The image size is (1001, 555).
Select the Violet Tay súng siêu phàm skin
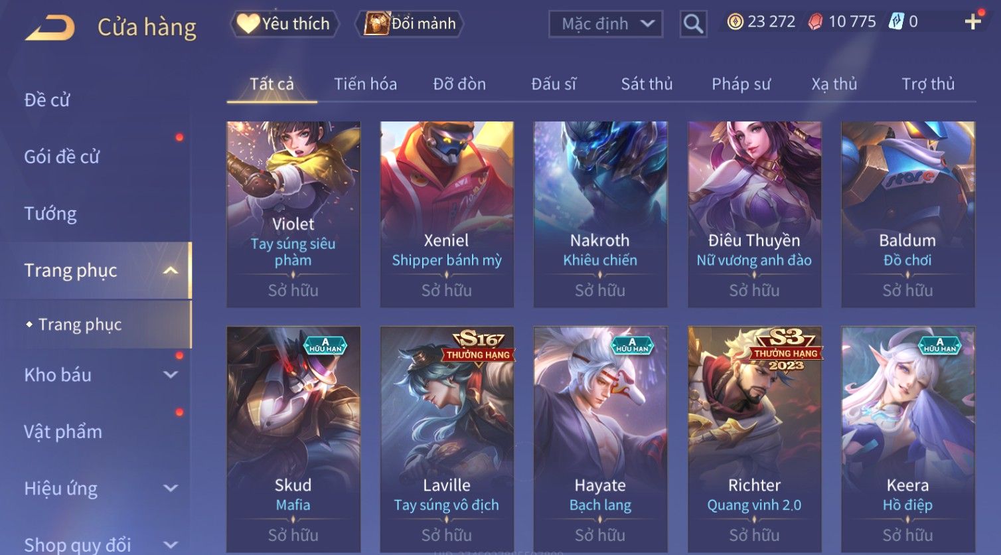point(293,214)
